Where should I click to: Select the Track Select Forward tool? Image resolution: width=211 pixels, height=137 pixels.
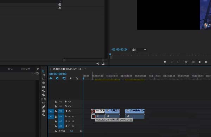pos(44,75)
